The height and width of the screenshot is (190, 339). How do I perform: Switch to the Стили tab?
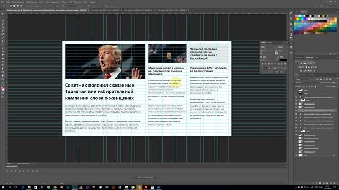click(317, 58)
